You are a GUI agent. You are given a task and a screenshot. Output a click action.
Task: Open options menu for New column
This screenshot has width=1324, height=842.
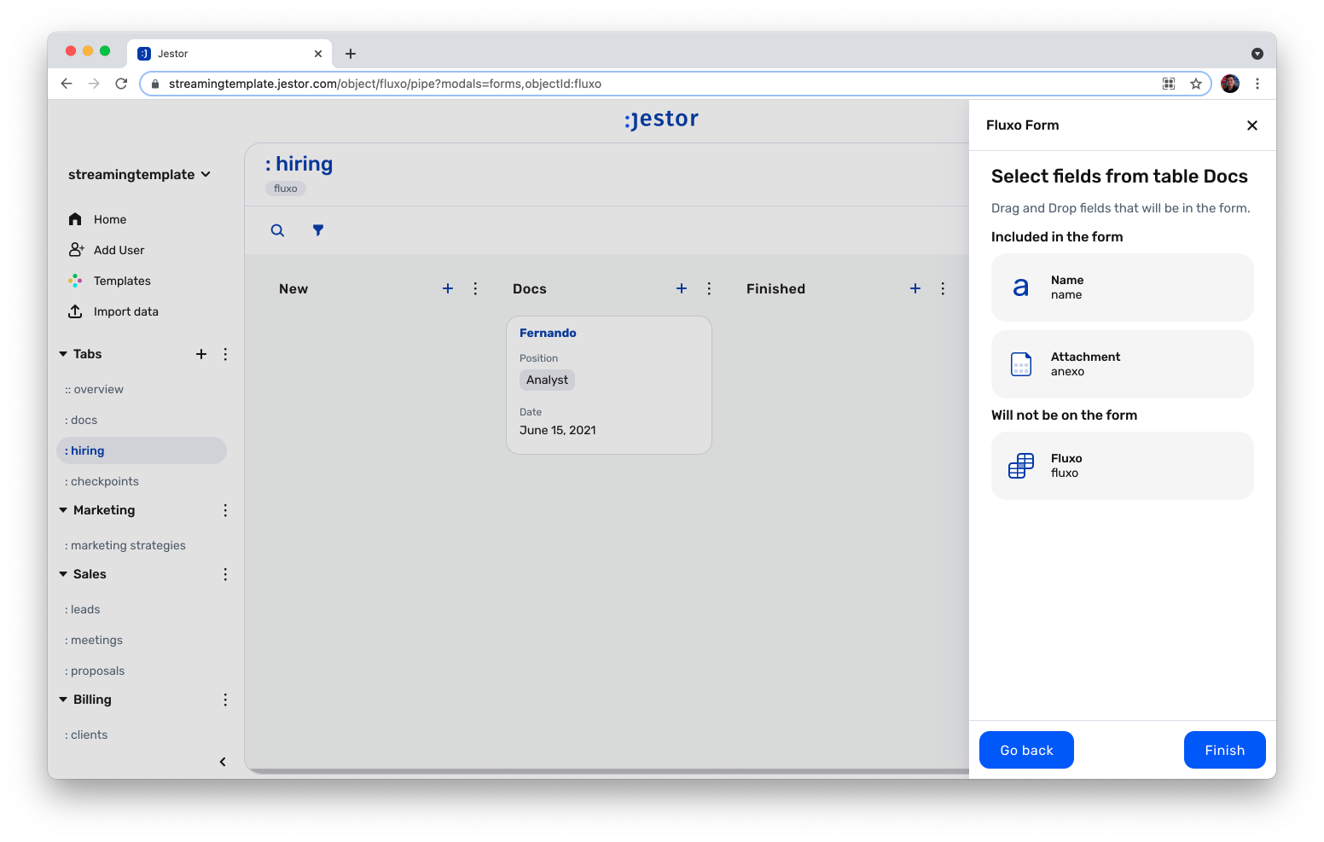point(475,288)
